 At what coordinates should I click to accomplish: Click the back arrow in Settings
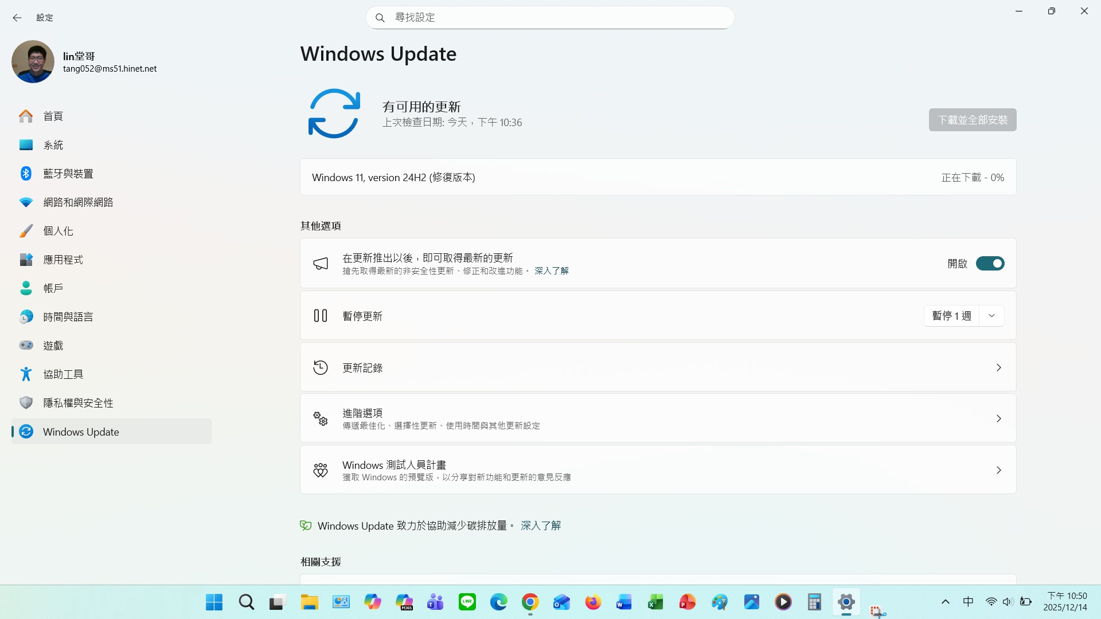pos(17,18)
